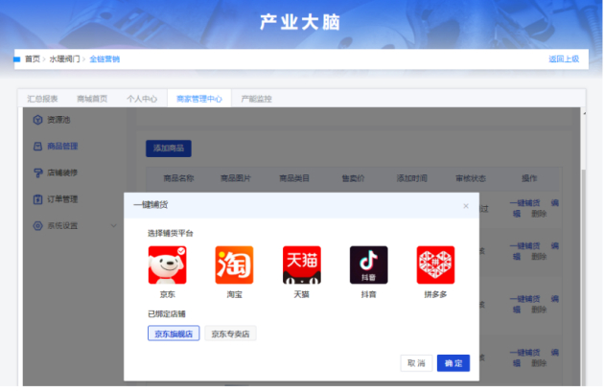604x392 pixels.
Task: Open 订单管理 in the sidebar
Action: coord(62,199)
